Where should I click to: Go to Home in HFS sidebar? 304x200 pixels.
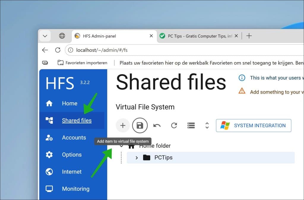click(72, 103)
